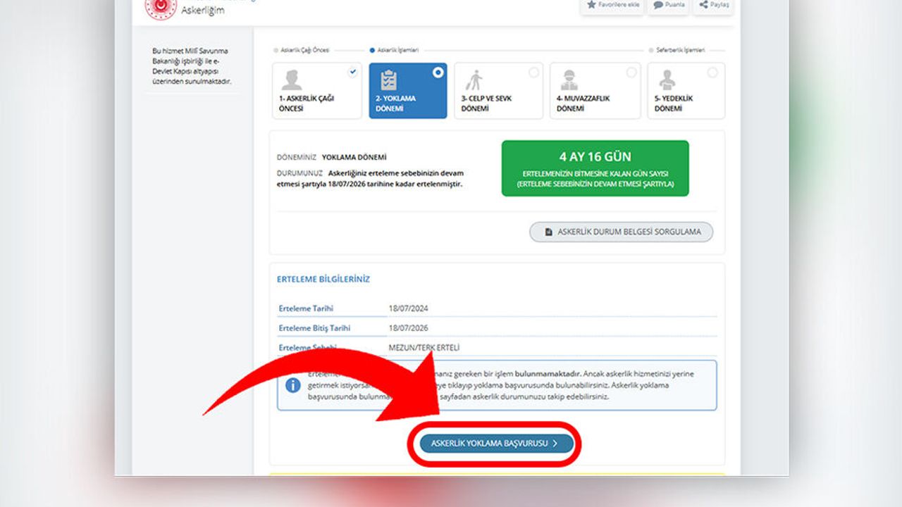This screenshot has height=507, width=902.
Task: Click the green 4 AY 16 GÜN banner
Action: (x=595, y=168)
